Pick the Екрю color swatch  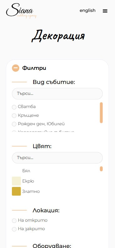point(16,181)
